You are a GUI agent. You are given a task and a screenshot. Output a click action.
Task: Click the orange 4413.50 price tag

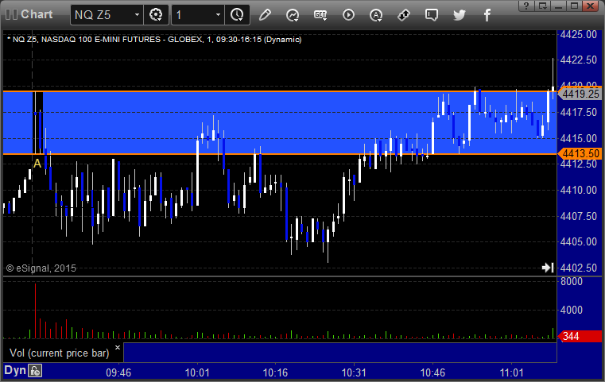pos(580,153)
